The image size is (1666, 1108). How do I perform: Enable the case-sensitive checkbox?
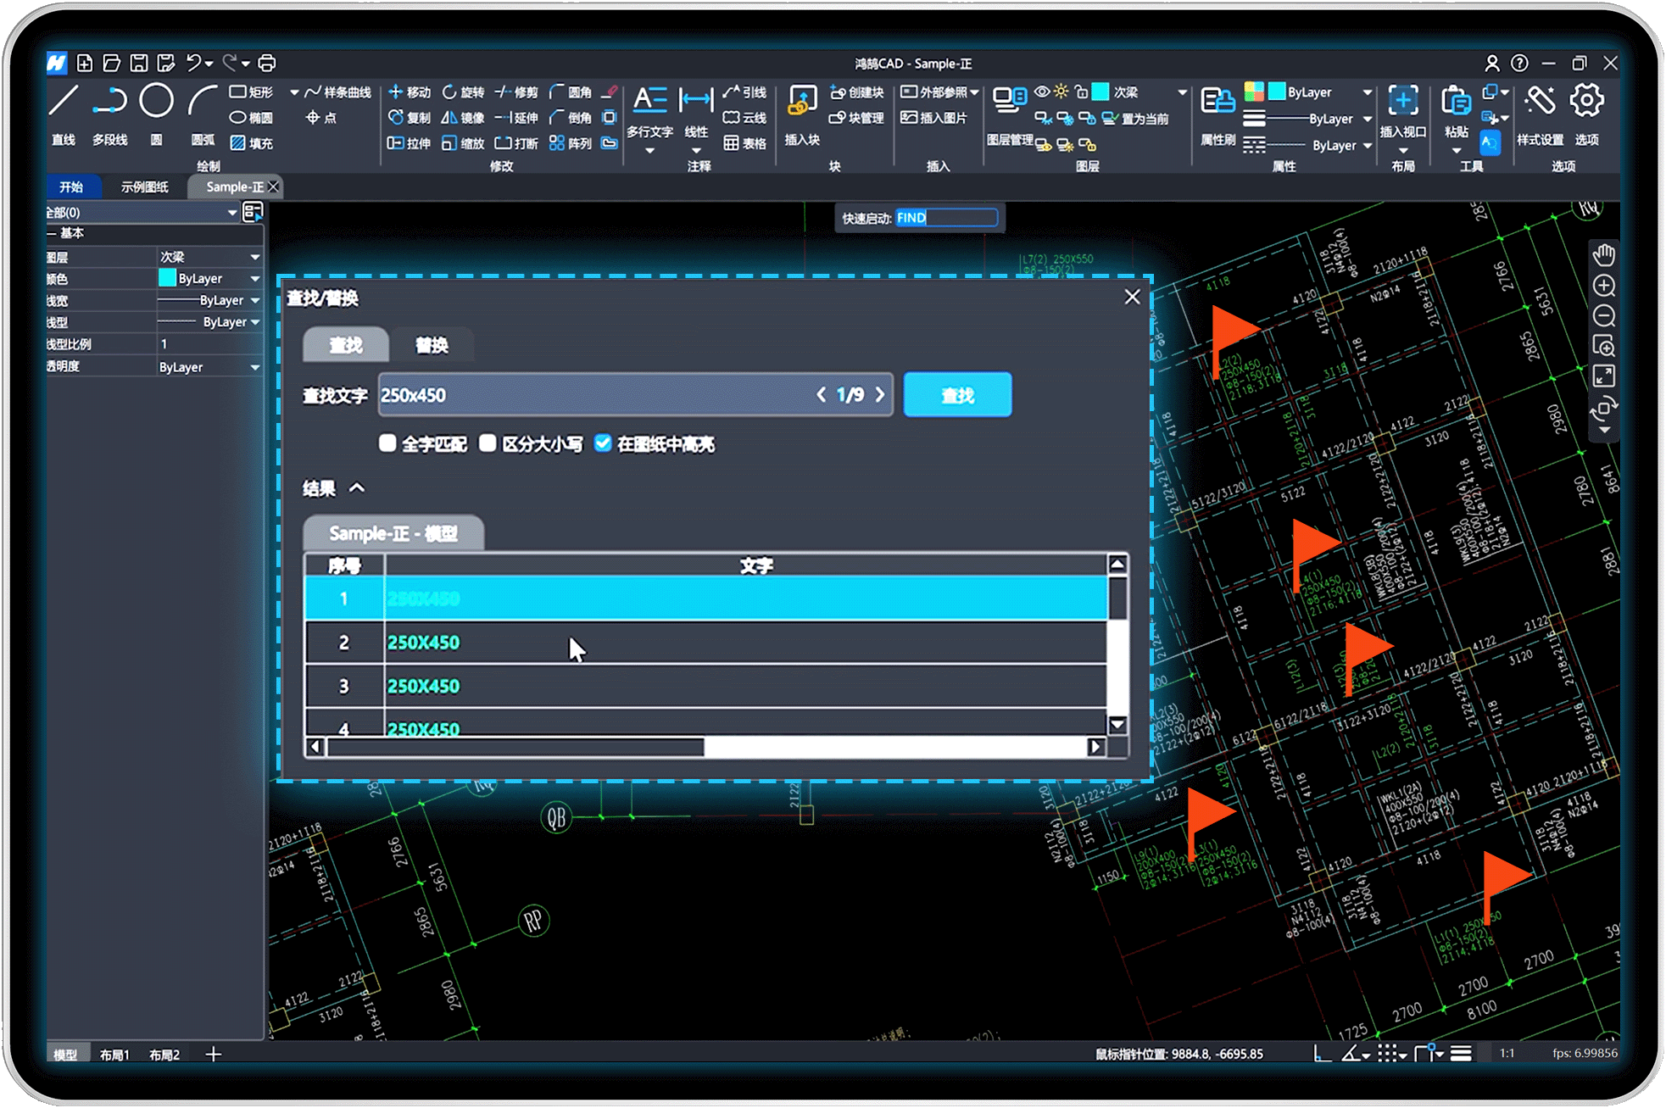(x=488, y=443)
